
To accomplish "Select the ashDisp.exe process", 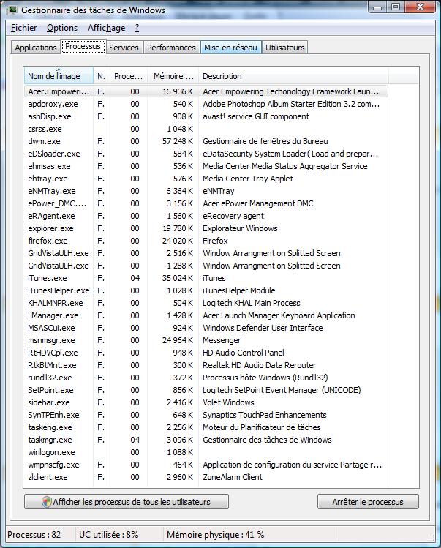I will point(206,116).
